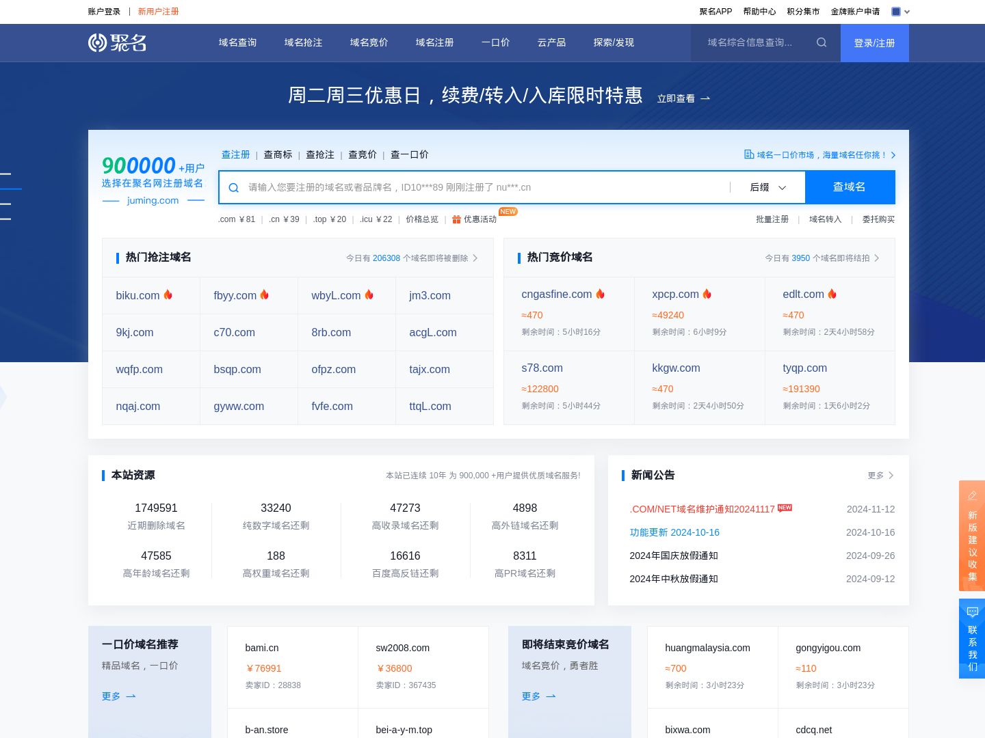Image resolution: width=985 pixels, height=738 pixels.
Task: Select the 查注册 search tab
Action: point(235,154)
